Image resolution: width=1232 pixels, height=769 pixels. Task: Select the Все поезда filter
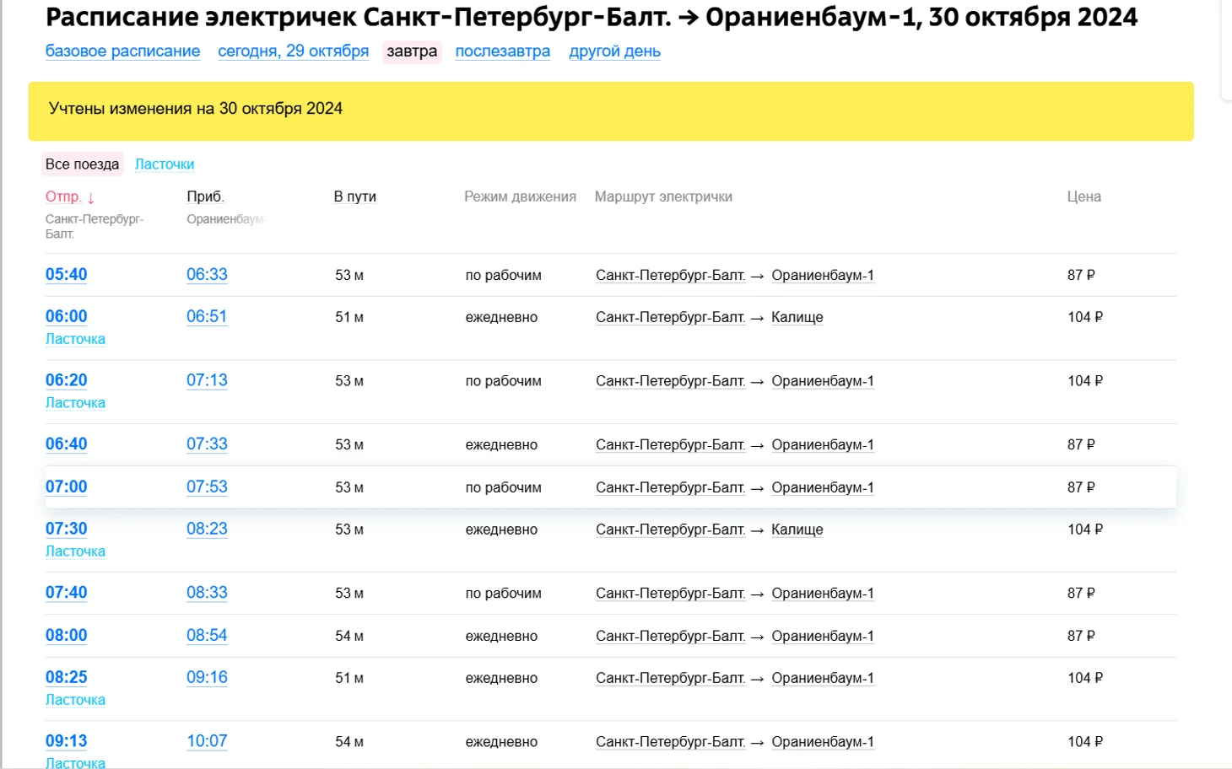[x=82, y=164]
